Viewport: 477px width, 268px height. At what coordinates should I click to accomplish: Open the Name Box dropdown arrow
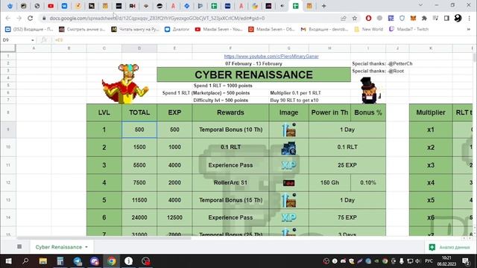33,40
